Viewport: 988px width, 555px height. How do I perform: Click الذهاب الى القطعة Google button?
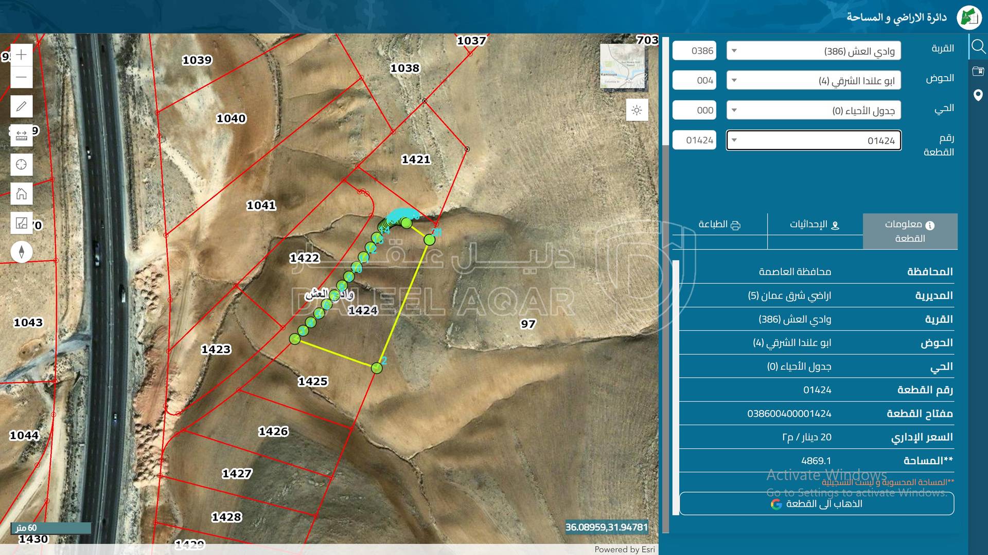tap(816, 504)
